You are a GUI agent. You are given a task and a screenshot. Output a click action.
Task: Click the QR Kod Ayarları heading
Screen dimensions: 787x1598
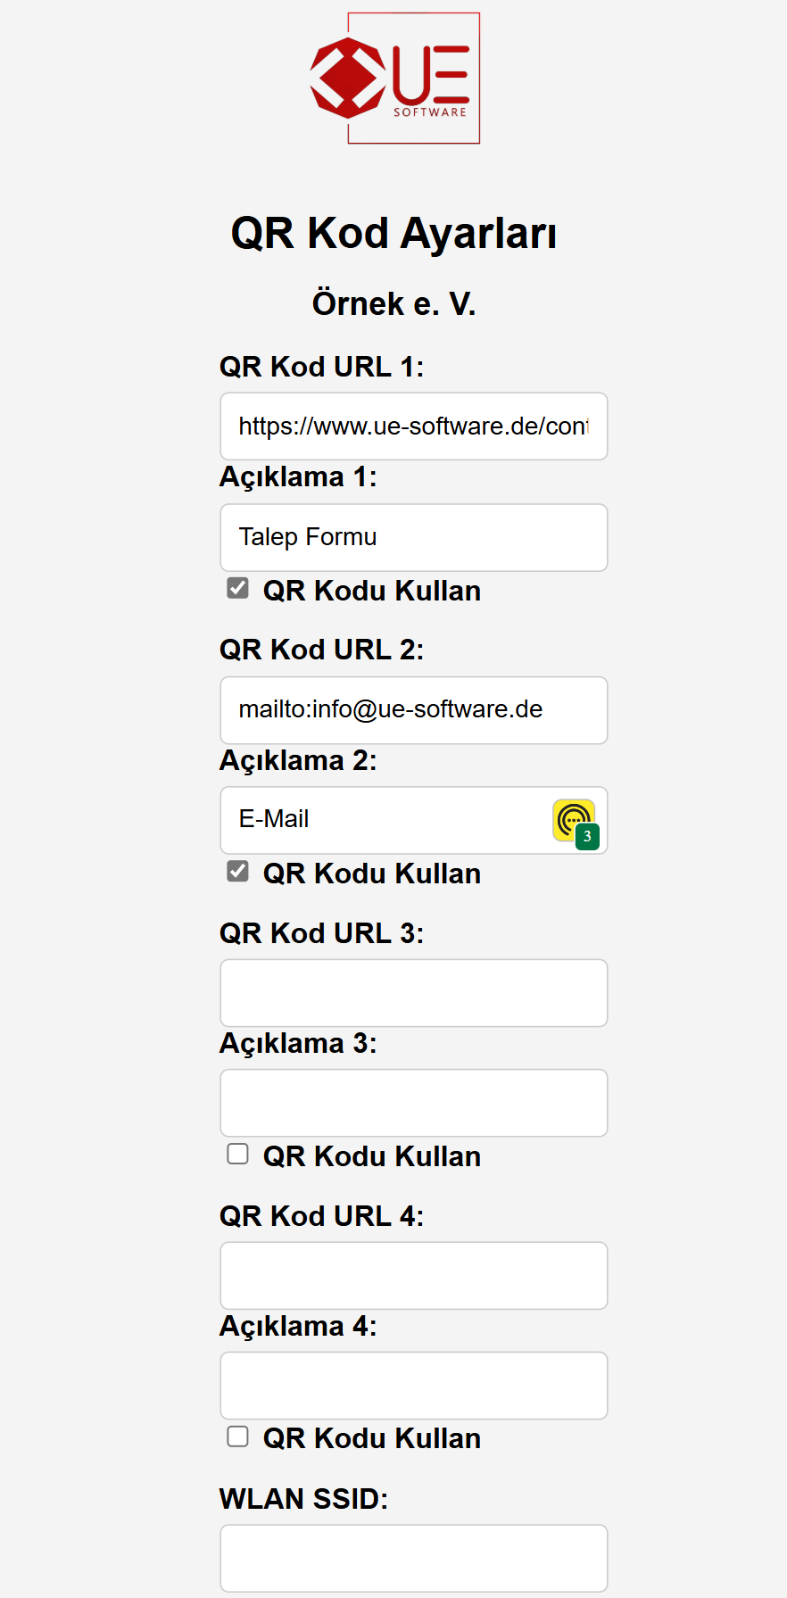pos(393,234)
